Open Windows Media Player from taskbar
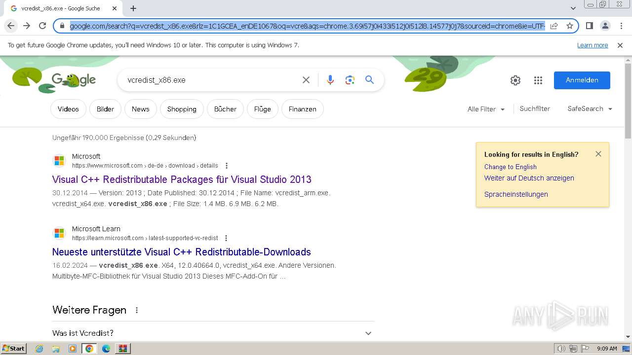The height and width of the screenshot is (355, 632). tap(73, 349)
